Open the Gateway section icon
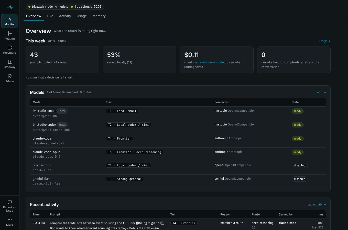Viewport: 348px width, 230px height. (10, 62)
